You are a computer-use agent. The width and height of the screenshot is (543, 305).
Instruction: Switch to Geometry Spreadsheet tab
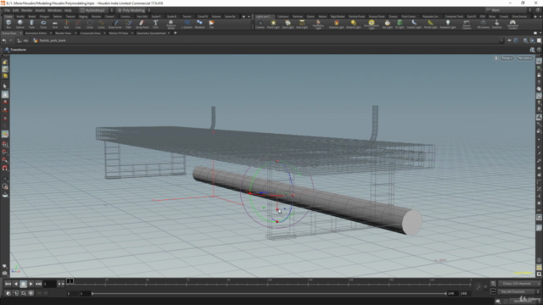(151, 33)
